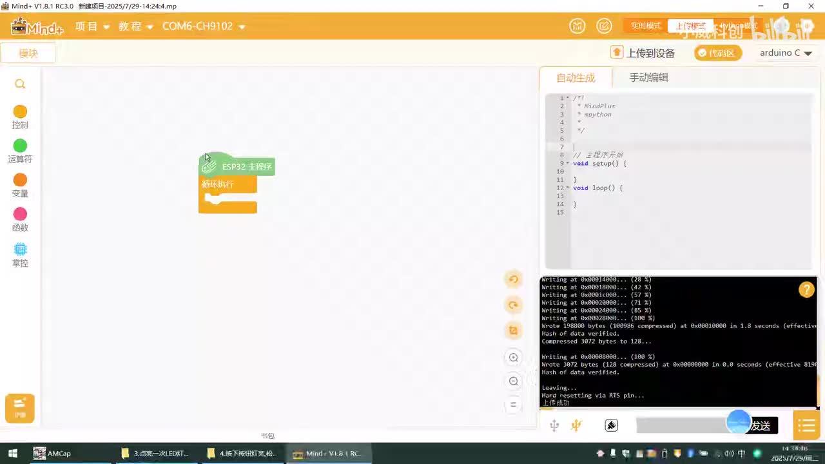The image size is (825, 464).
Task: Click the 发送 (send) button
Action: [x=762, y=425]
